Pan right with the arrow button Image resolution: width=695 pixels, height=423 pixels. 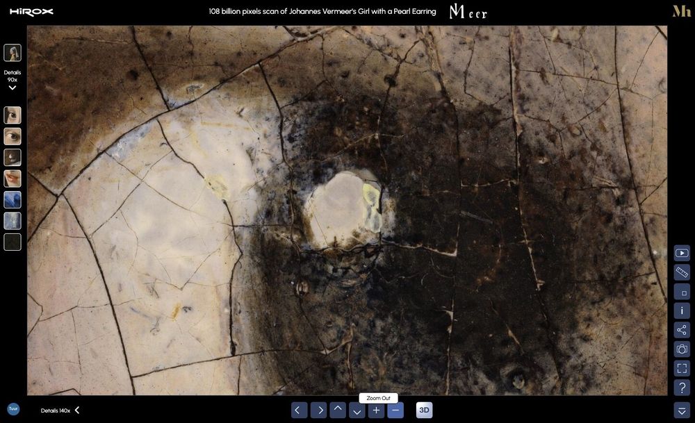coord(319,410)
